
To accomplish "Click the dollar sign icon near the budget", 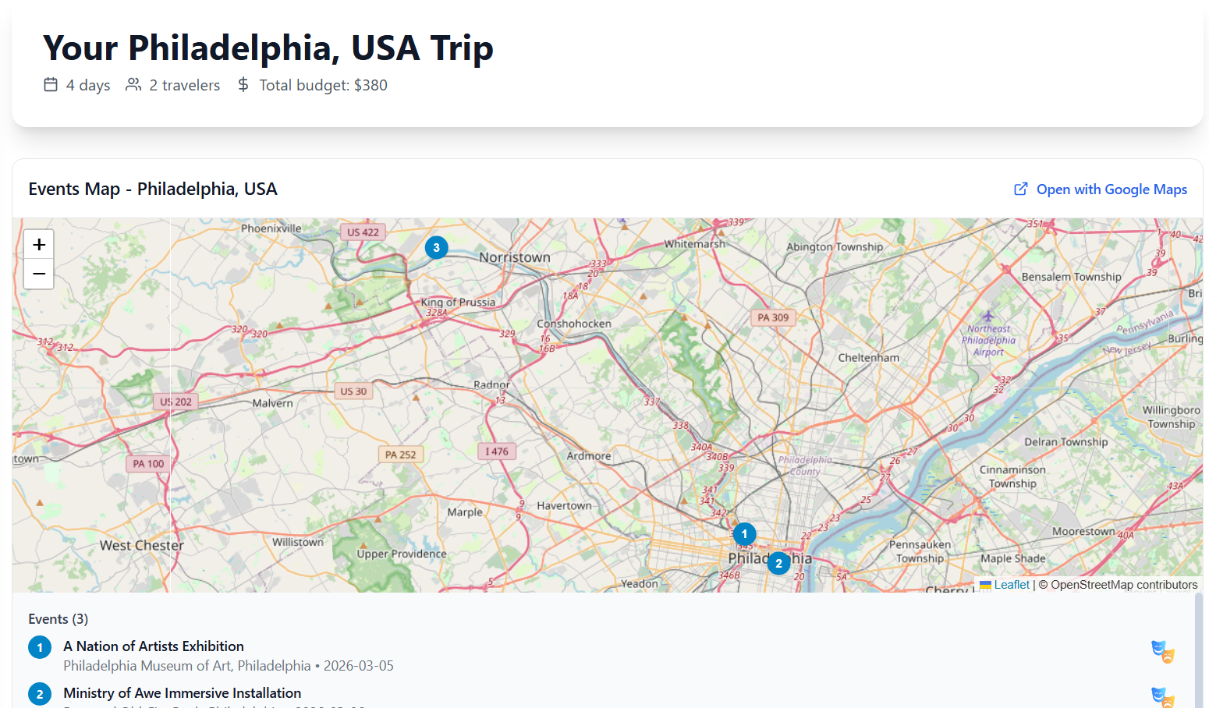I will pos(243,84).
